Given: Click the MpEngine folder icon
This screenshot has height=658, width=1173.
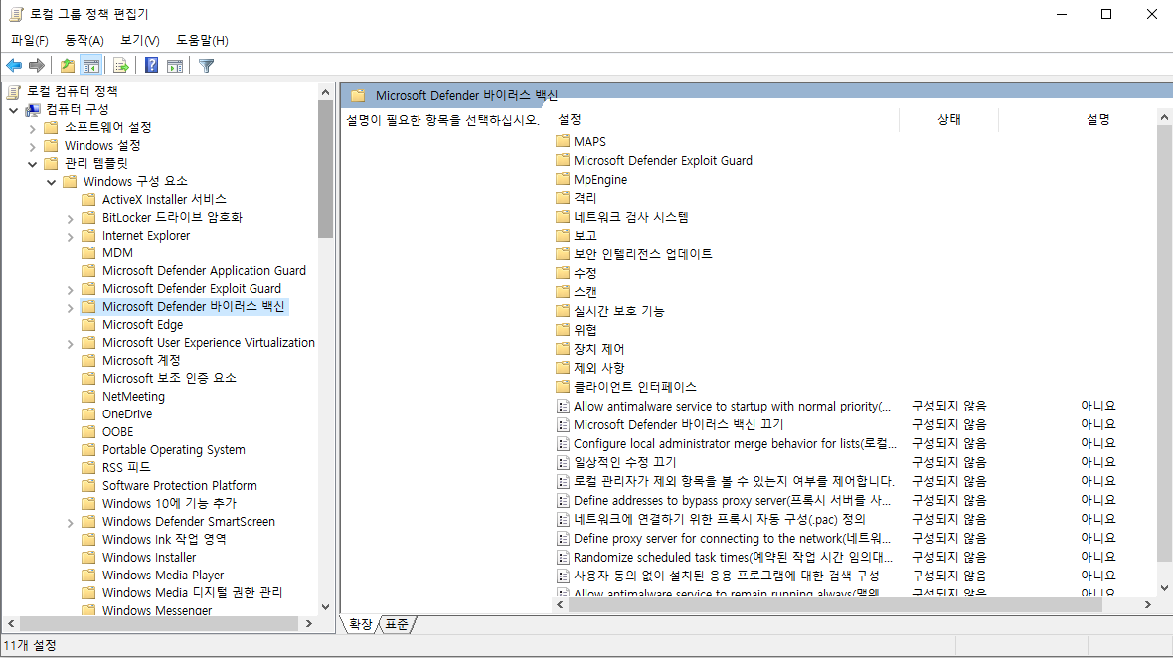Looking at the screenshot, I should click(x=563, y=179).
